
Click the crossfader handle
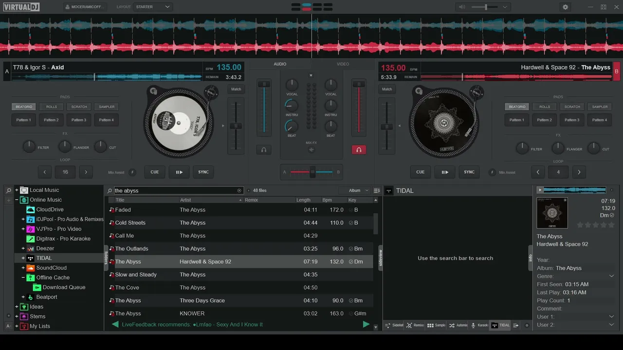312,172
